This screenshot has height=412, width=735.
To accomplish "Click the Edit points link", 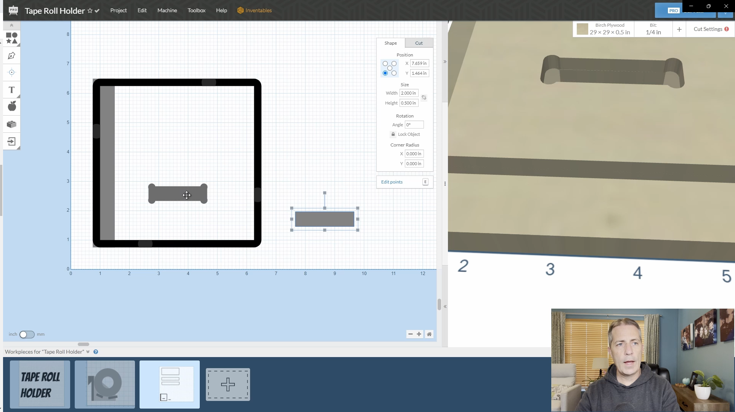I will click(392, 182).
